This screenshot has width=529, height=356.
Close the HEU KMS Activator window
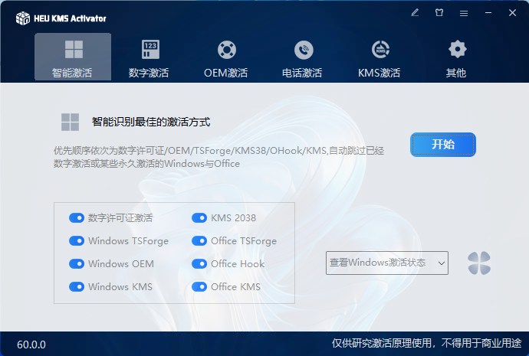click(x=512, y=13)
